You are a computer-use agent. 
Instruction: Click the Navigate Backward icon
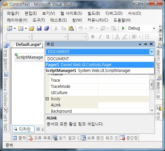[x=103, y=28]
